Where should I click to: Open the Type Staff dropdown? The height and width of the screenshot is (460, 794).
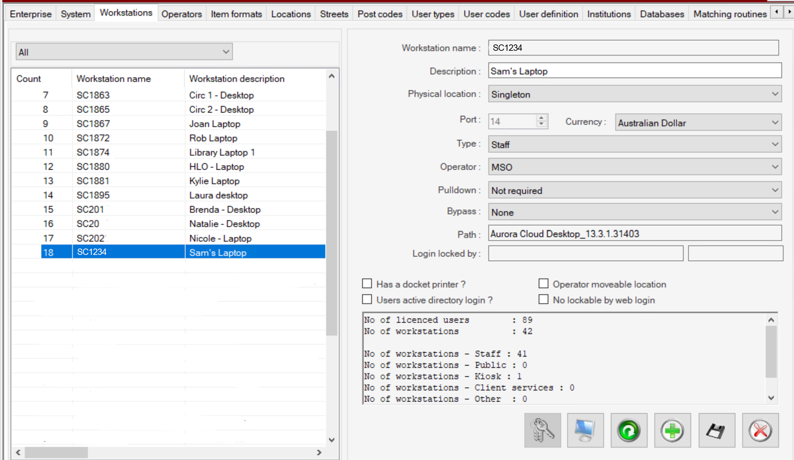635,144
